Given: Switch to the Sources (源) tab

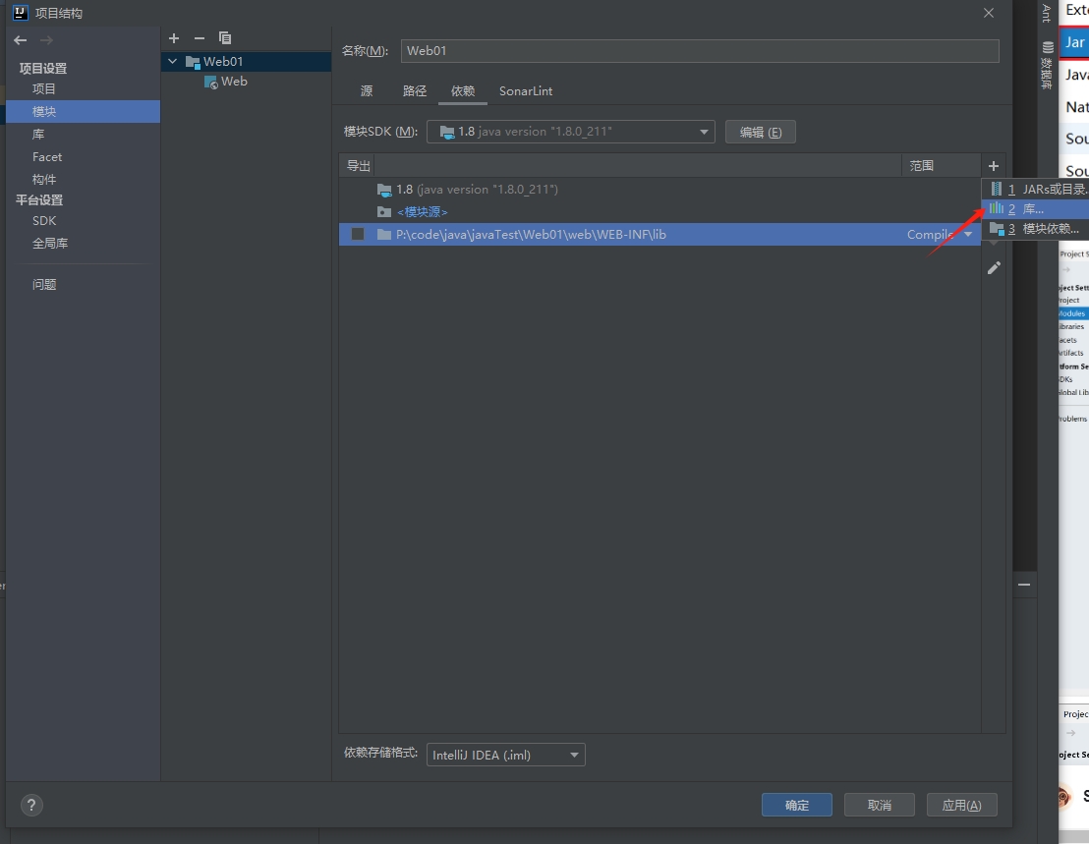Looking at the screenshot, I should pos(367,91).
